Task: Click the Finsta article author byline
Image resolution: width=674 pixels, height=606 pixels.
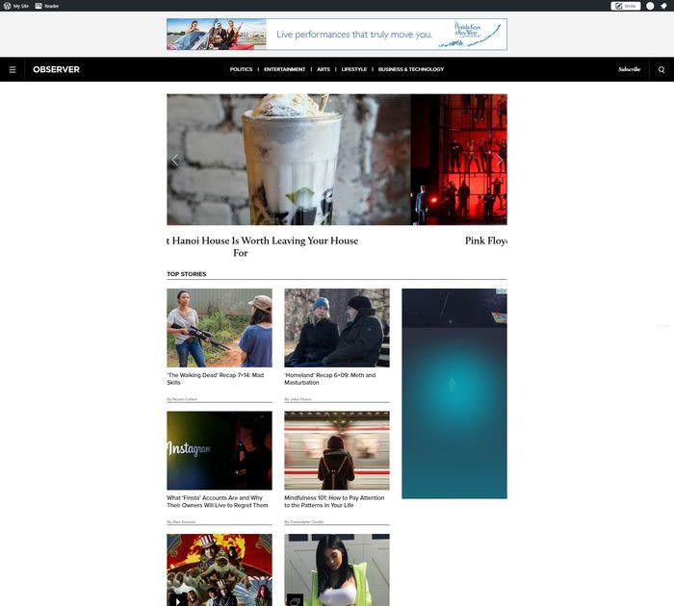Action: click(181, 522)
